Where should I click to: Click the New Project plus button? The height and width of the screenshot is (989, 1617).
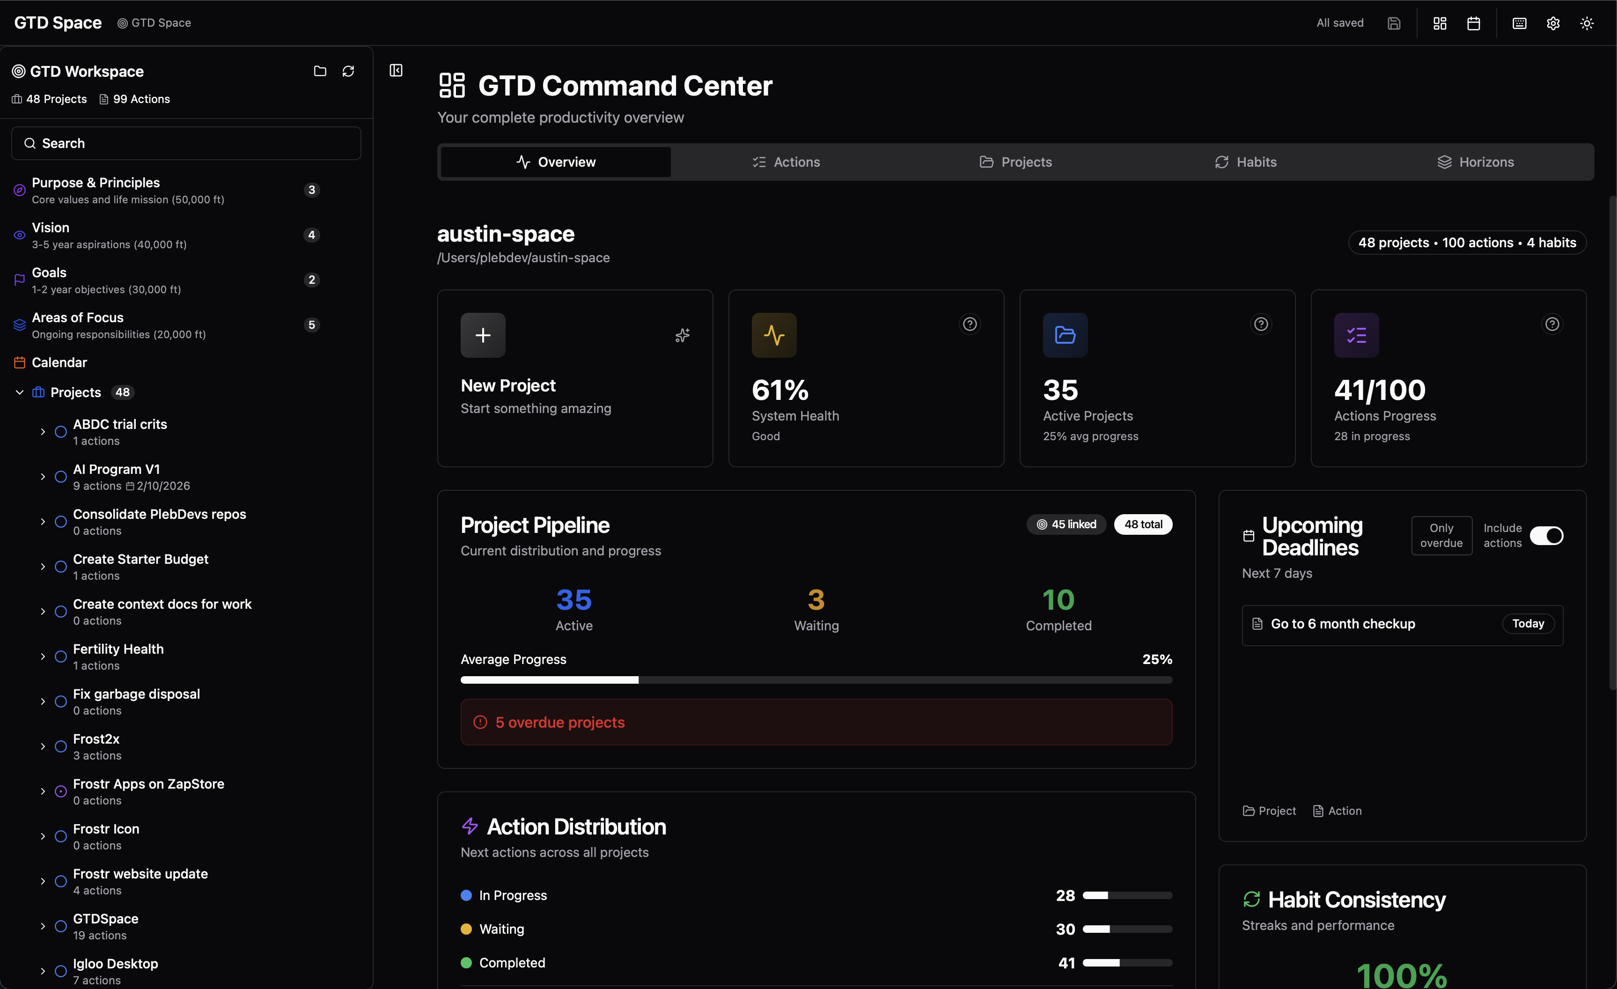(483, 335)
